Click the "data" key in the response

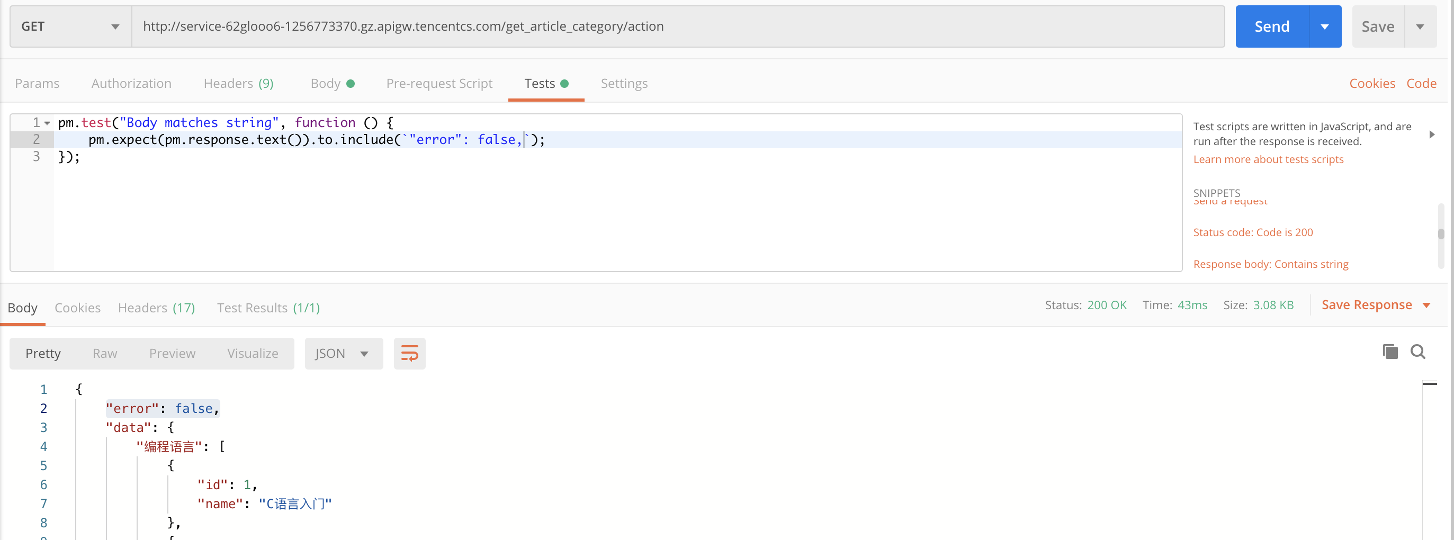pos(129,427)
